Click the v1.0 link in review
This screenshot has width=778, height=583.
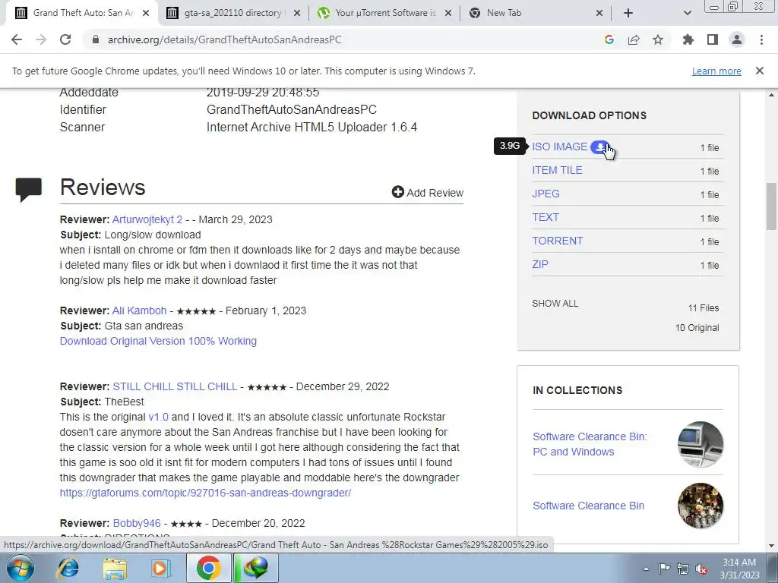[158, 417]
